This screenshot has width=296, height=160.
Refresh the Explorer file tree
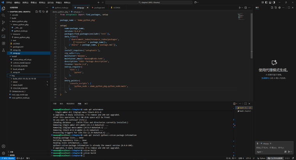click(x=43, y=12)
